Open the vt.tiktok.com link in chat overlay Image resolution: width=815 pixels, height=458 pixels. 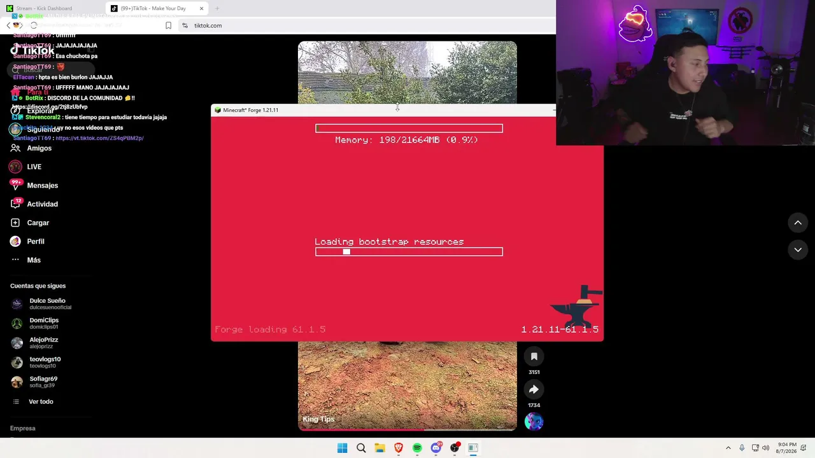[99, 138]
